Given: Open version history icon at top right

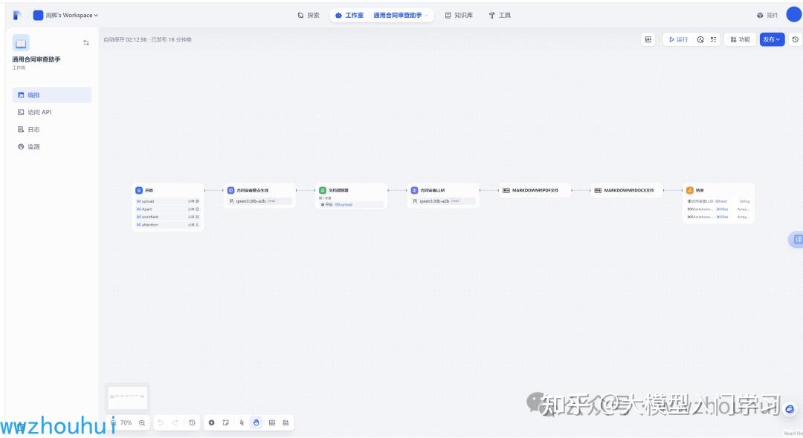Looking at the screenshot, I should [796, 39].
